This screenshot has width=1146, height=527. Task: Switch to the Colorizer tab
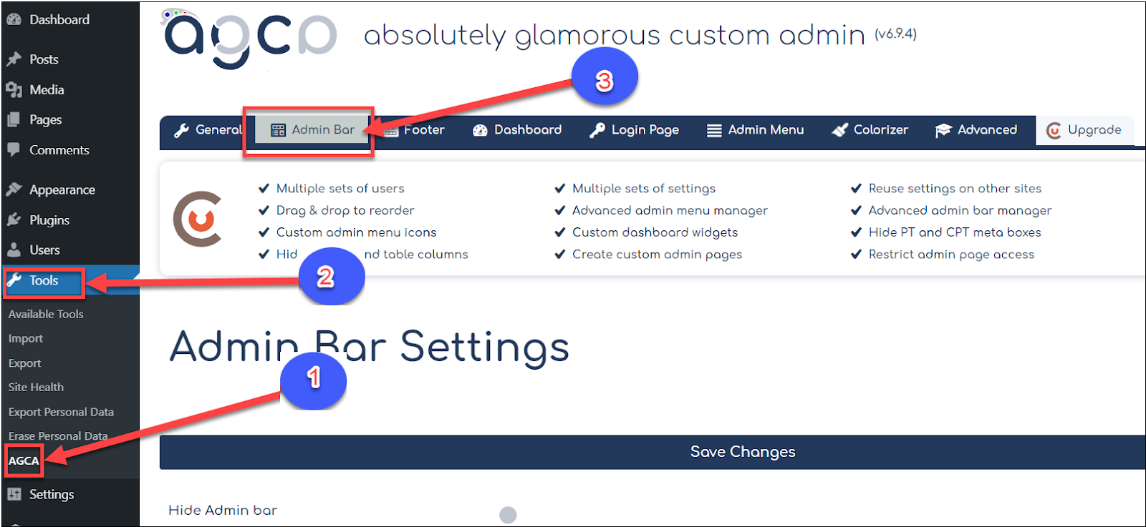coord(870,130)
